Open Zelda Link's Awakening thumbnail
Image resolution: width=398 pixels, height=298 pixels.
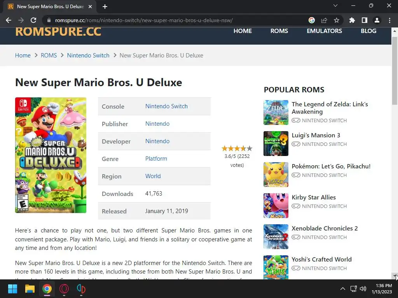pos(276,113)
